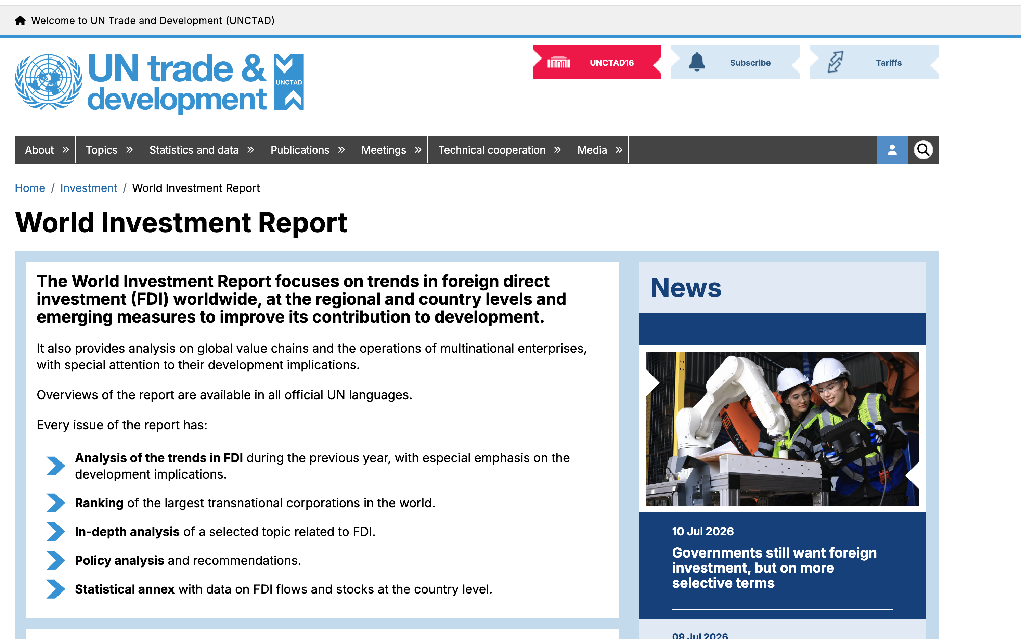Open Technical cooperation menu item

(492, 150)
